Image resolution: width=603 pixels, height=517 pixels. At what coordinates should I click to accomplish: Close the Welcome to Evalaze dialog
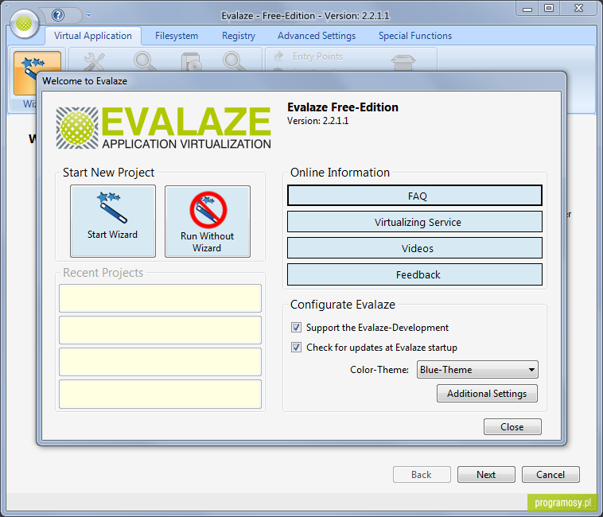click(512, 426)
